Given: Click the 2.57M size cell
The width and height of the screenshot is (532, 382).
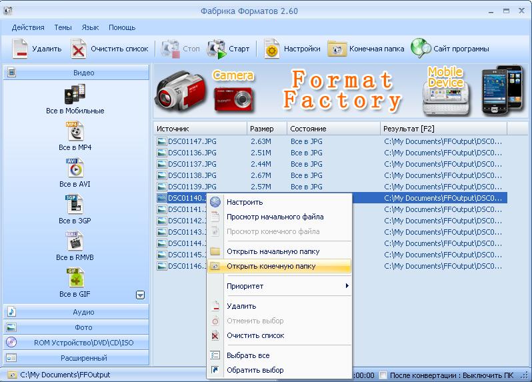Looking at the screenshot, I should point(261,187).
